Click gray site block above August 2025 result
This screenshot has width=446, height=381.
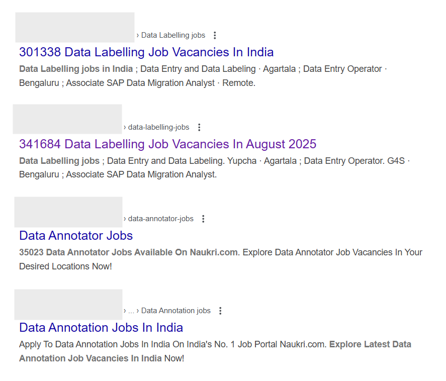pyautogui.click(x=67, y=119)
